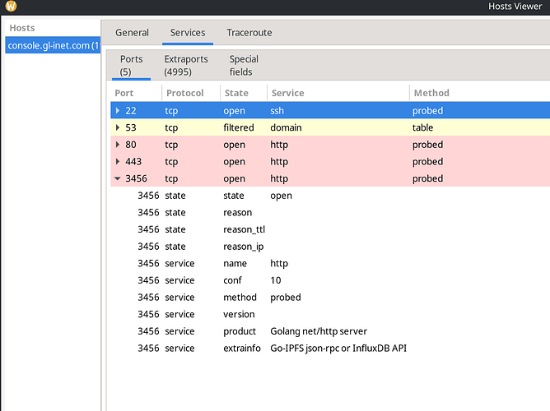Expand port 443 row details
Viewport: 550px width, 411px height.
click(118, 161)
